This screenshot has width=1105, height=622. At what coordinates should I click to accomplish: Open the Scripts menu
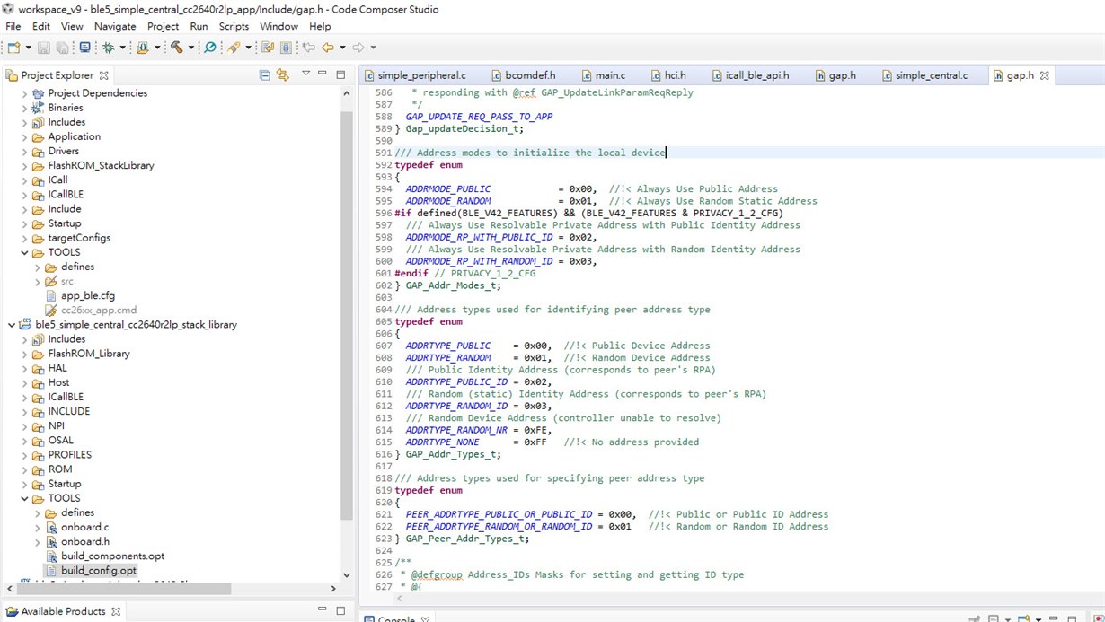234,26
